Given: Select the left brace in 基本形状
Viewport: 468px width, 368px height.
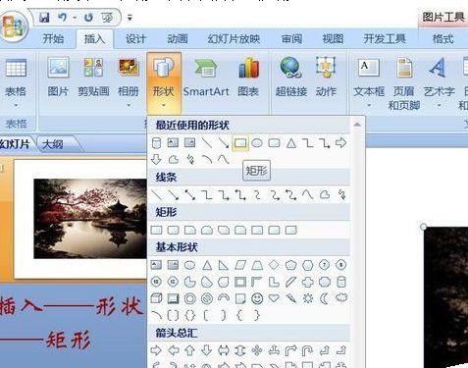Looking at the screenshot, I should (x=240, y=315).
